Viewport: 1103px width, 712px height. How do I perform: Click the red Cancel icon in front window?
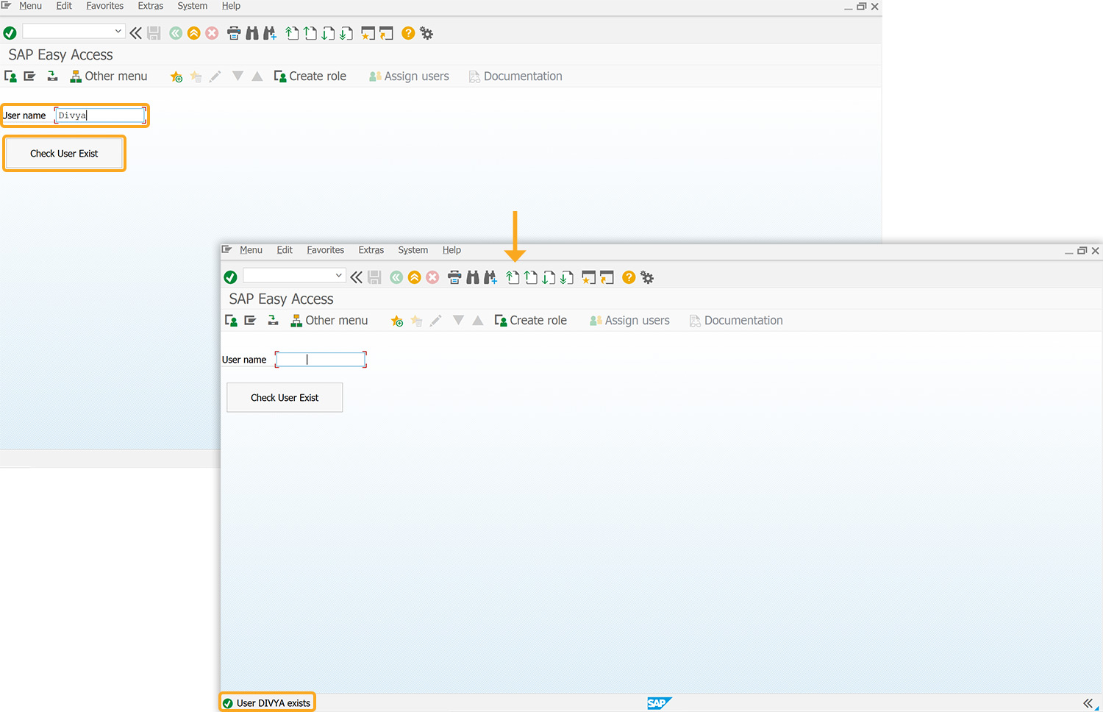(432, 277)
